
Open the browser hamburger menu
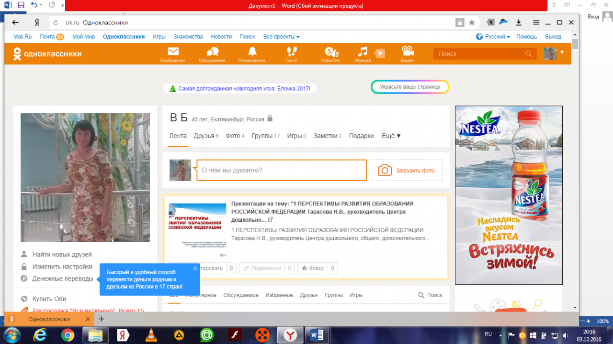click(536, 22)
